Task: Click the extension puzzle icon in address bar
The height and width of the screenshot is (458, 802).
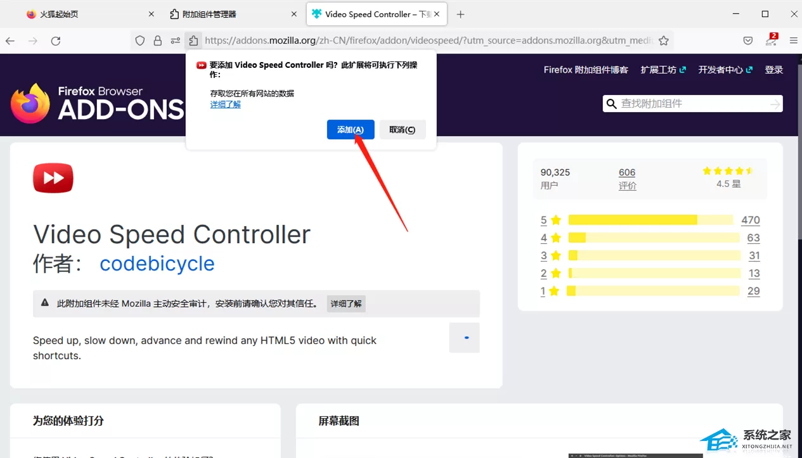Action: pyautogui.click(x=193, y=41)
